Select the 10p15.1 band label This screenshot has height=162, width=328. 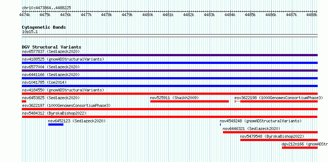click(x=30, y=32)
